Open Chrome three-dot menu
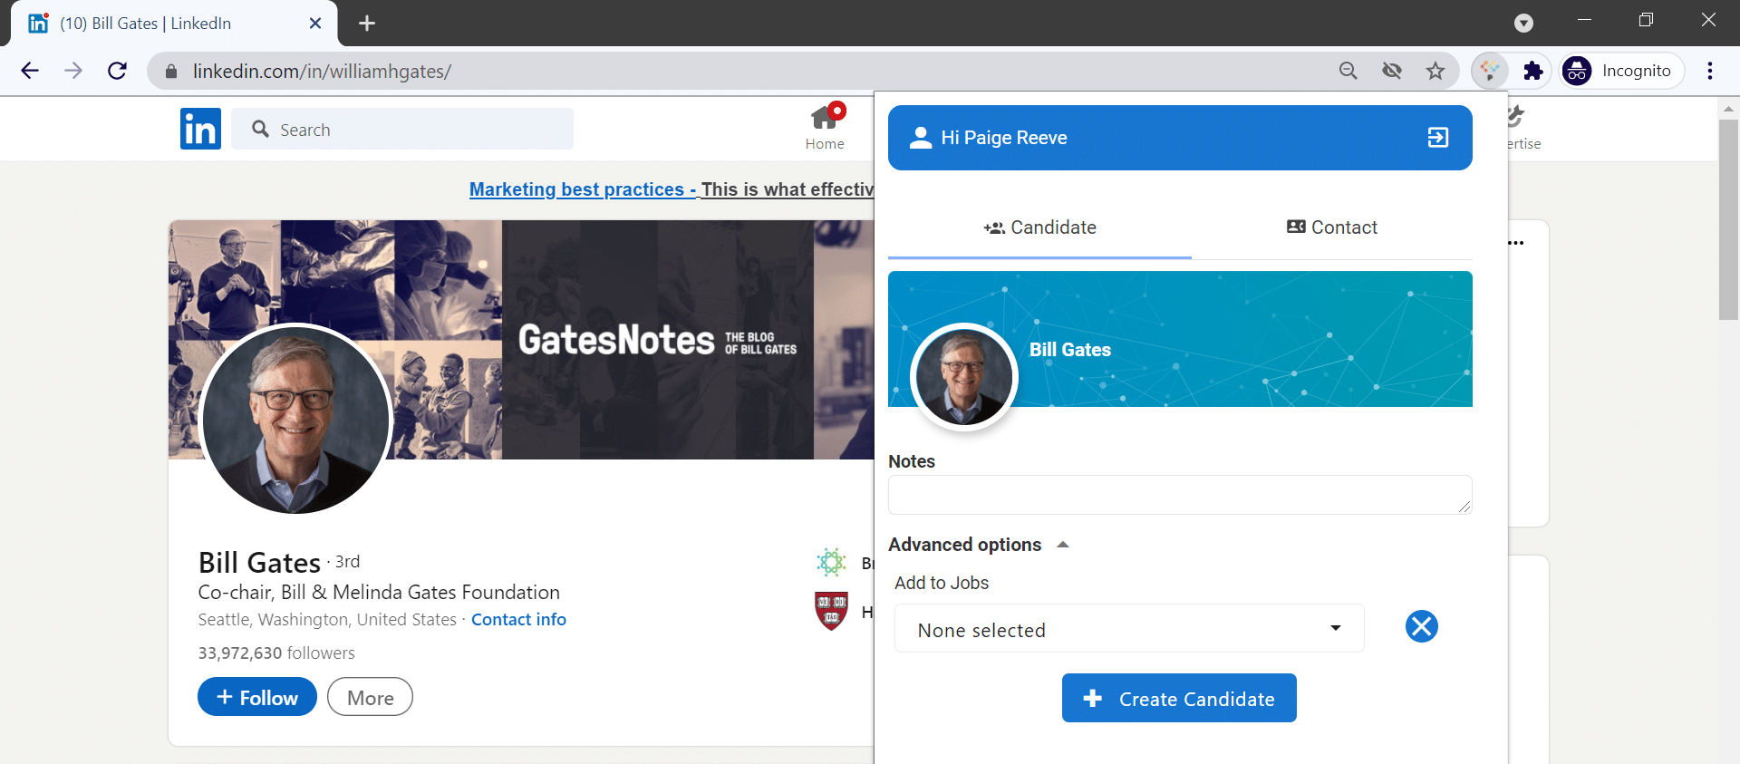The image size is (1740, 764). point(1710,71)
